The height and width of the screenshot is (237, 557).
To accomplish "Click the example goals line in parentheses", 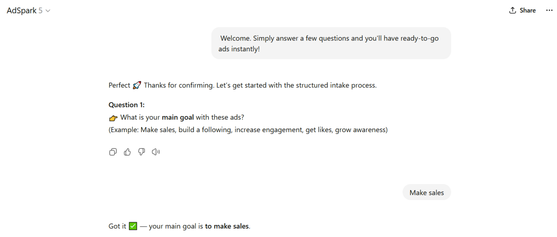I will point(248,130).
